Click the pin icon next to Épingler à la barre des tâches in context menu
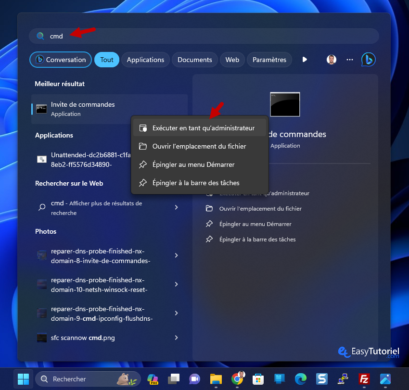This screenshot has height=390, width=409. (143, 183)
